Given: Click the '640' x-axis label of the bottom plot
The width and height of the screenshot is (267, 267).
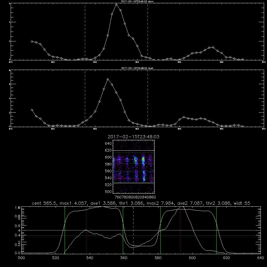Looking at the screenshot, I should coord(261,258).
